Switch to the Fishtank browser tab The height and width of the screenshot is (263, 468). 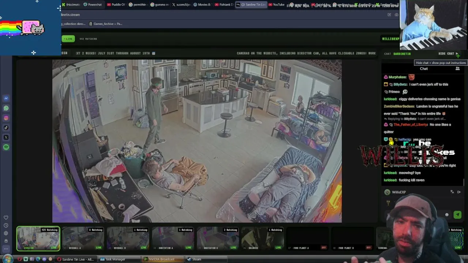[224, 5]
